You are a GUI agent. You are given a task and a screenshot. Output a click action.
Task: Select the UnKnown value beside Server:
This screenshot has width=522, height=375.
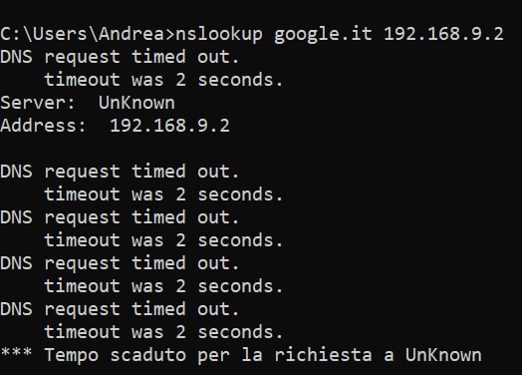click(x=136, y=103)
